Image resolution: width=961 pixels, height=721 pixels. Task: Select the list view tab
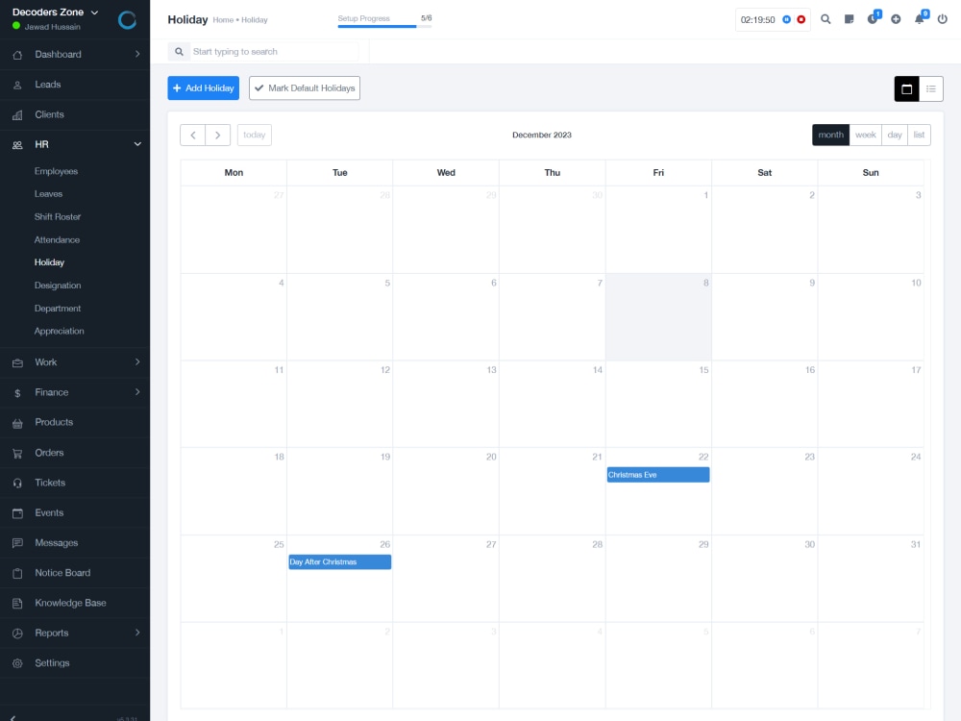point(919,135)
